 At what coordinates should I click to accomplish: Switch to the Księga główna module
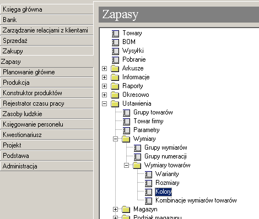pos(47,9)
